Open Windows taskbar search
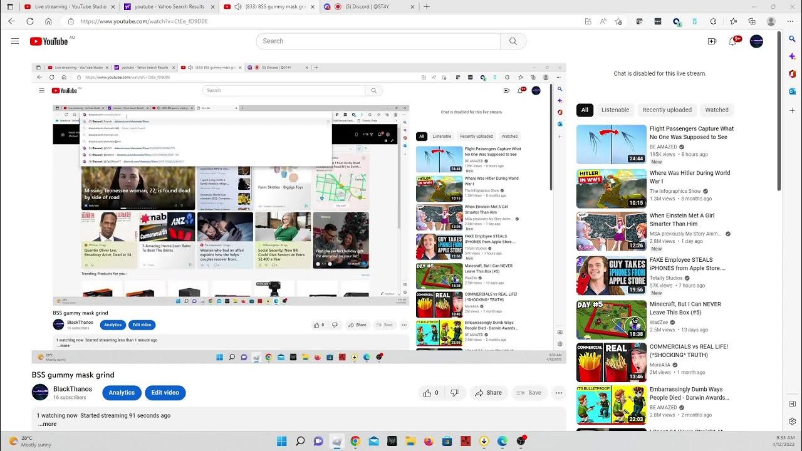 pyautogui.click(x=300, y=441)
